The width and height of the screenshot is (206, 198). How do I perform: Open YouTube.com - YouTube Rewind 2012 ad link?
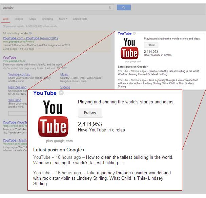tap(30, 38)
